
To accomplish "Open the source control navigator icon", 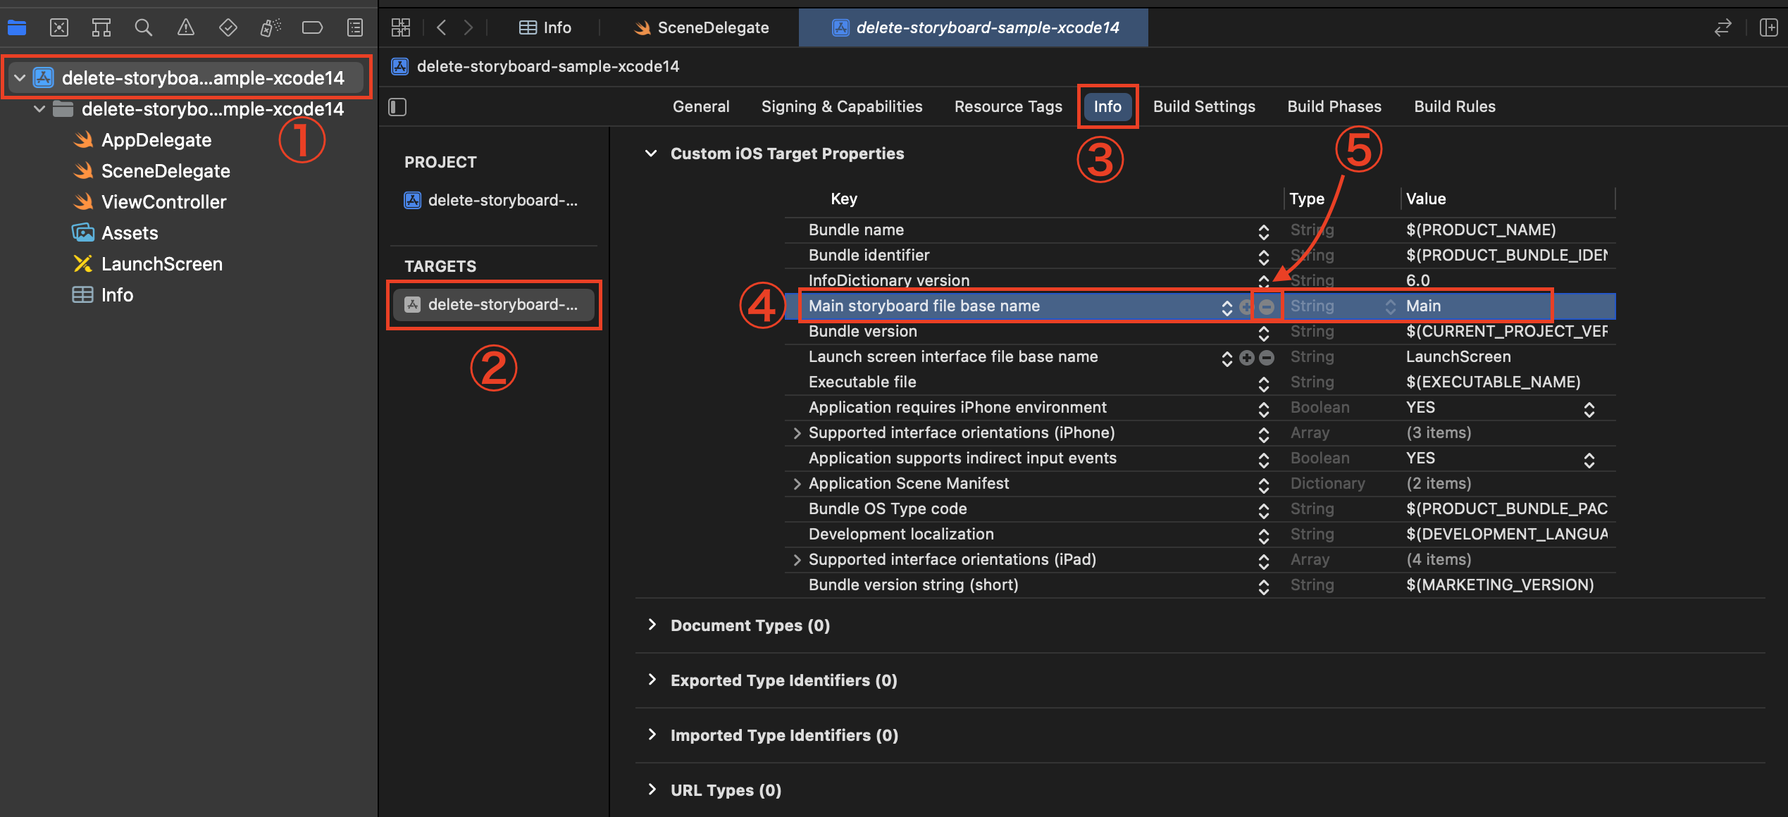I will pyautogui.click(x=59, y=27).
